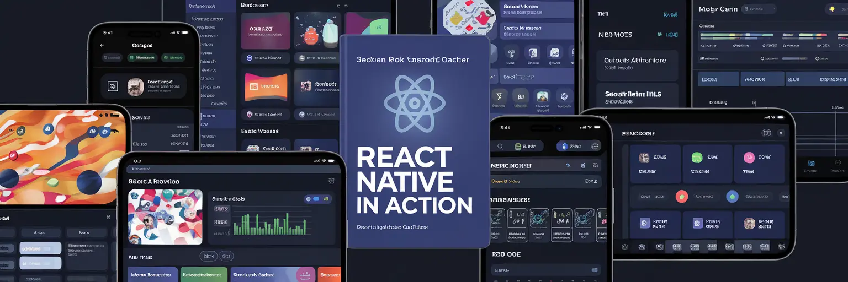Open the avatar photo in Compoe screen card
This screenshot has height=282, width=848.
pyautogui.click(x=136, y=86)
